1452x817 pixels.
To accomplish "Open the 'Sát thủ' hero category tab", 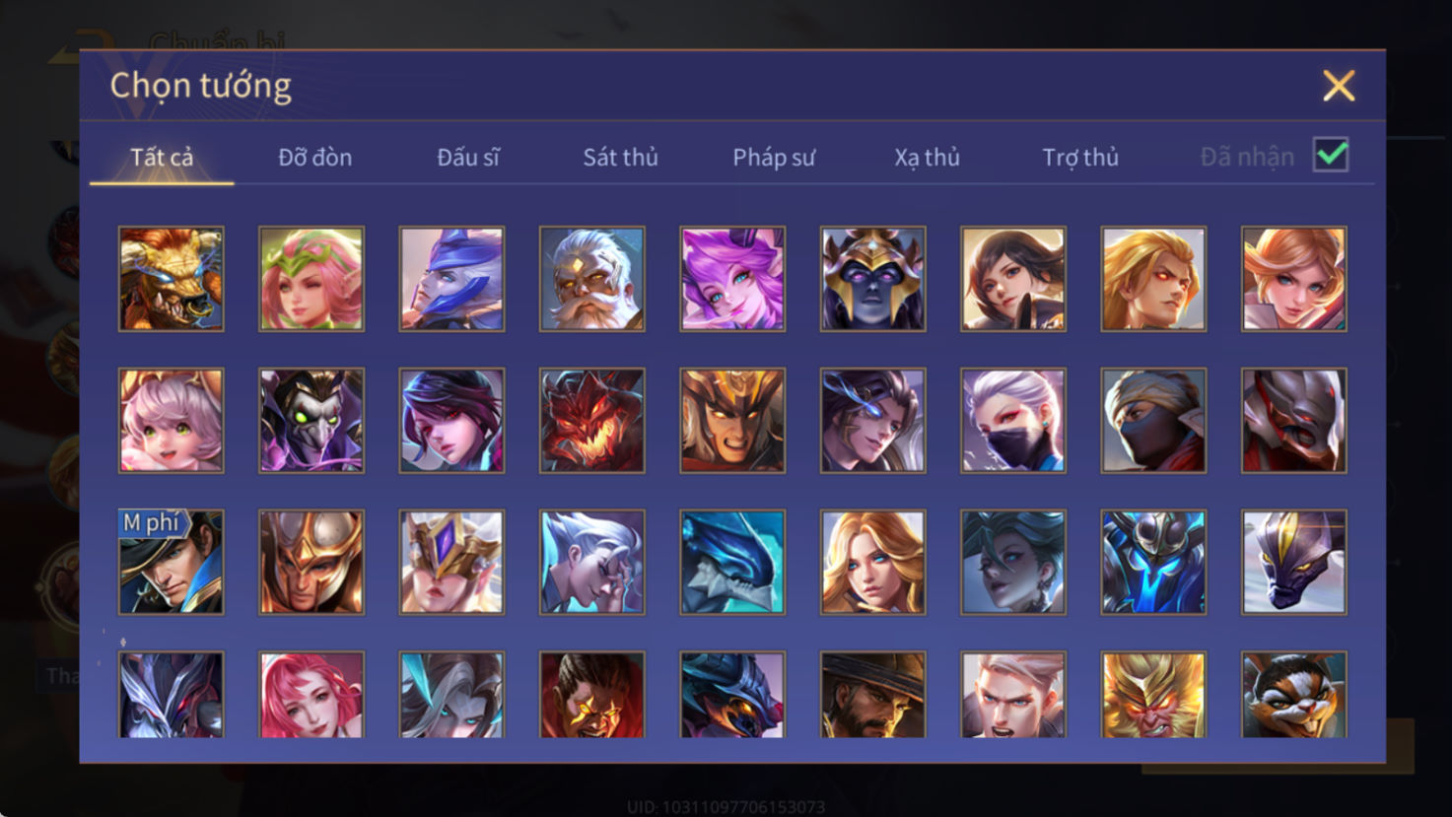I will [620, 157].
